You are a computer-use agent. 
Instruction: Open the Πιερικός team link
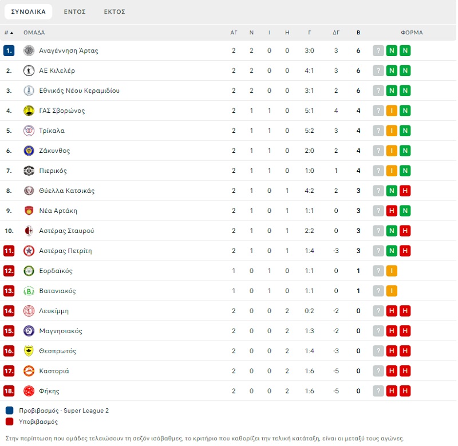pos(53,171)
